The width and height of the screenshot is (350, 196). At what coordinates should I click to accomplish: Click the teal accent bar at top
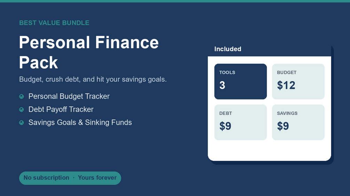coord(175,1)
